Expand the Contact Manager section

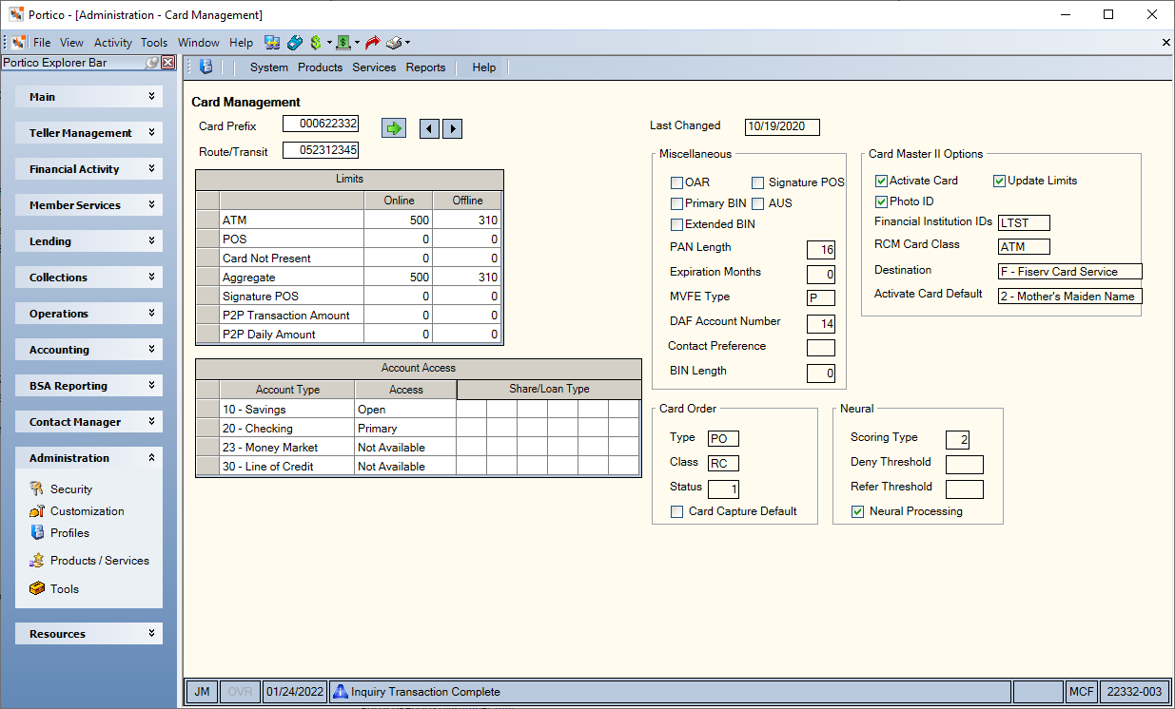(88, 422)
